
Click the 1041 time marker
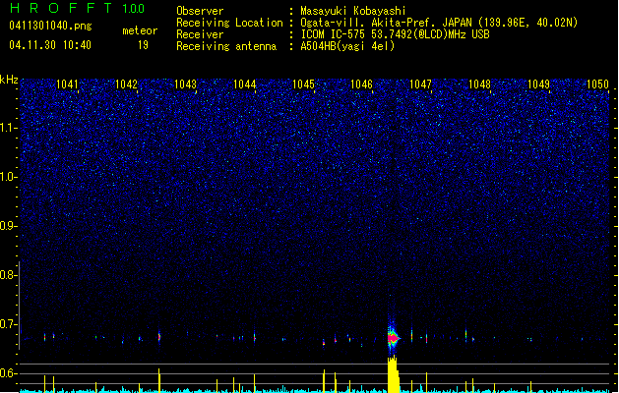[67, 84]
